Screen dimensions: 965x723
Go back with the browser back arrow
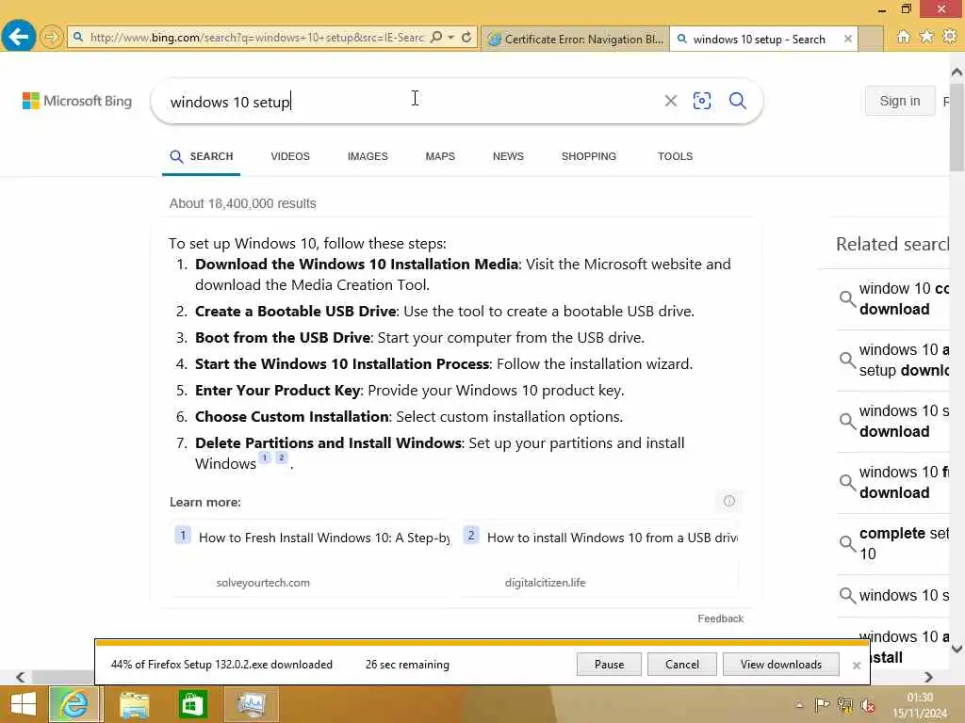[19, 37]
